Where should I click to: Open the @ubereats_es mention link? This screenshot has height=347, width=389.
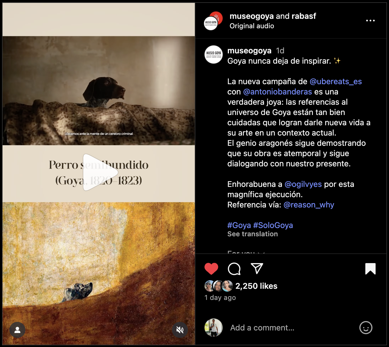tap(336, 81)
